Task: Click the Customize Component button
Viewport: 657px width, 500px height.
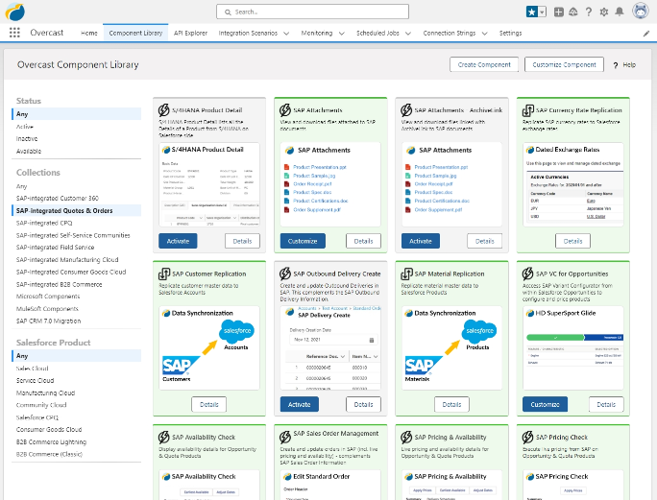Action: click(564, 64)
